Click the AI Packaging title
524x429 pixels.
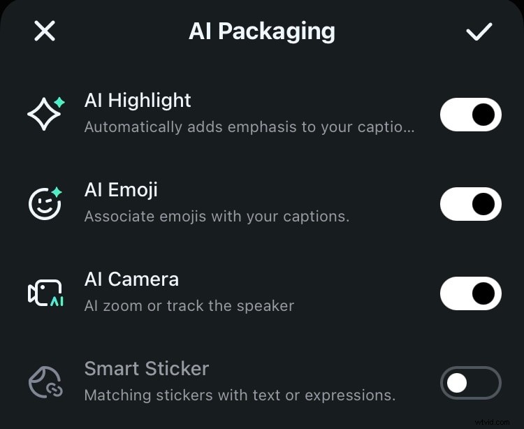pos(262,31)
